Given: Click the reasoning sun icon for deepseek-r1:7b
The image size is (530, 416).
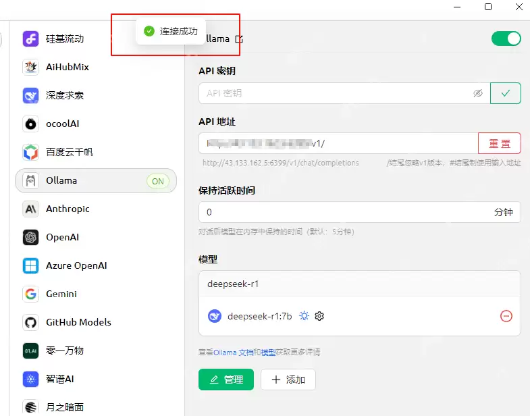Looking at the screenshot, I should pyautogui.click(x=304, y=316).
